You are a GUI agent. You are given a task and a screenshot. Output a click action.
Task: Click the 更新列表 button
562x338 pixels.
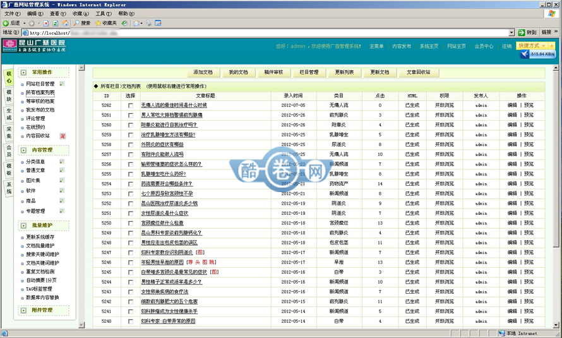click(x=344, y=73)
